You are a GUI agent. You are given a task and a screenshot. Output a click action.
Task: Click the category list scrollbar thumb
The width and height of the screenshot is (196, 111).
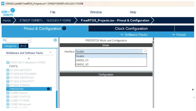[57, 99]
